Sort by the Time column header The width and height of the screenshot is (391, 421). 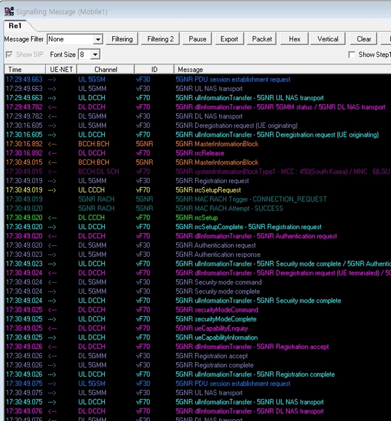pos(25,70)
